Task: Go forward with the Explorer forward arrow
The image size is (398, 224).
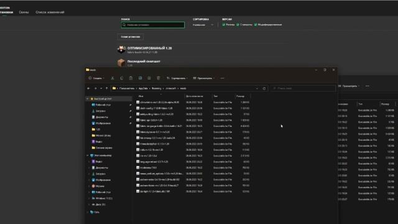Action: pos(96,88)
